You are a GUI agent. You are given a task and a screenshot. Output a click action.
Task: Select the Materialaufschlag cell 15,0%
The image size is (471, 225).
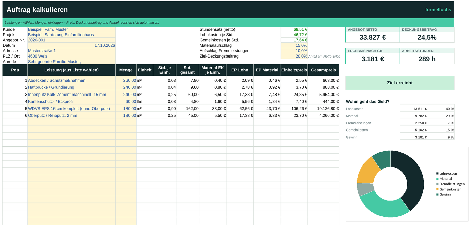294,45
